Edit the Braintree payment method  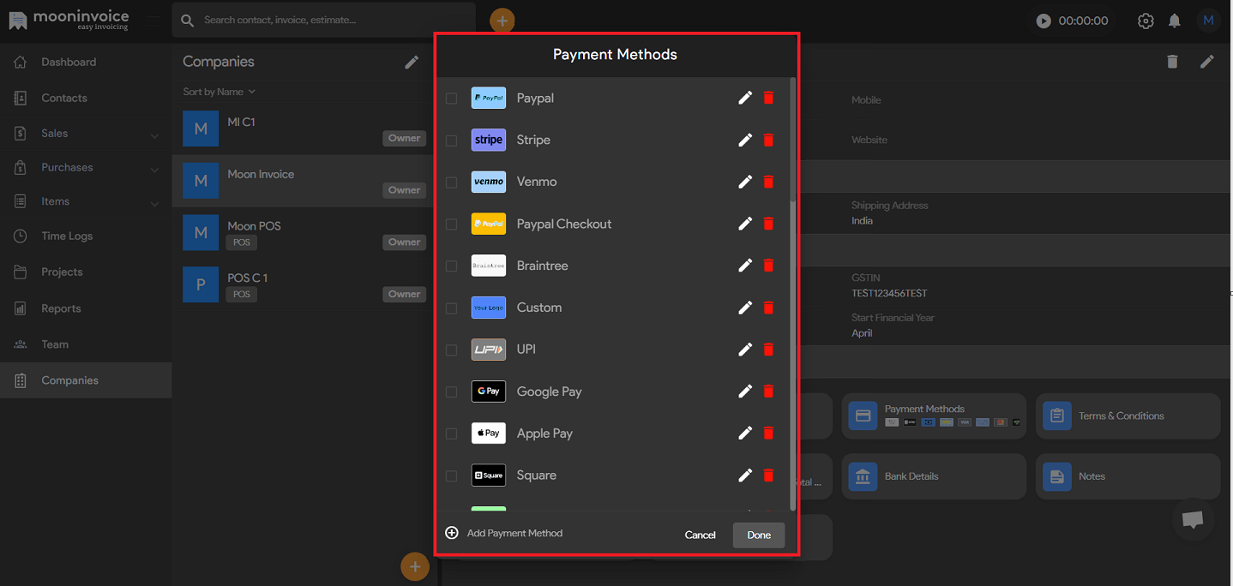745,266
